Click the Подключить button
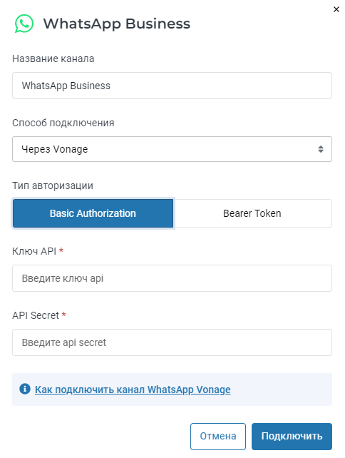The height and width of the screenshot is (458, 345). coord(292,437)
